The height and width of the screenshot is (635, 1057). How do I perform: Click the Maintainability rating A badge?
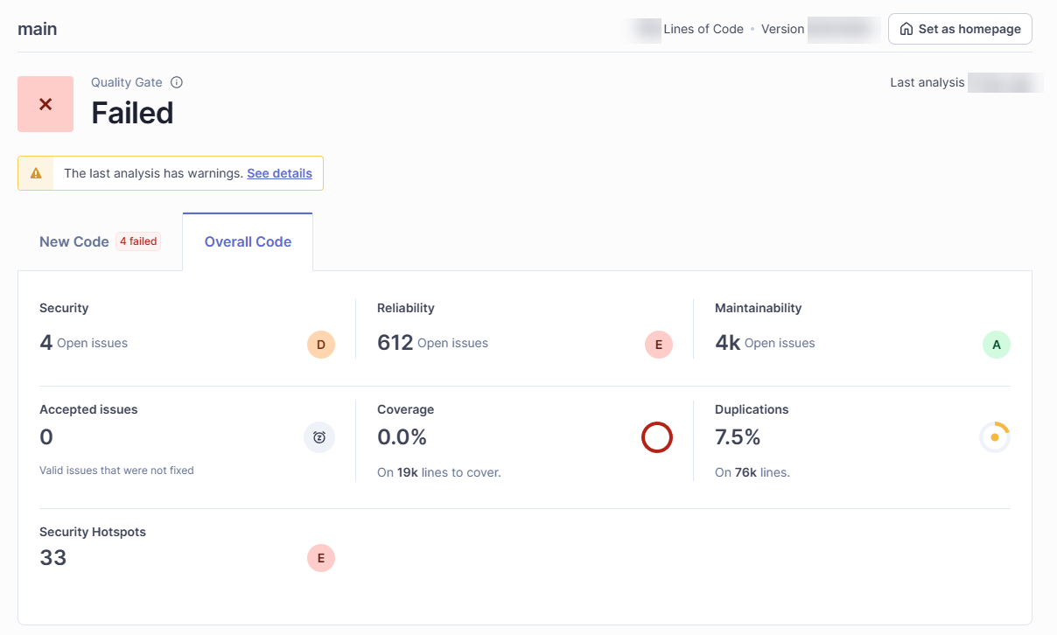pos(996,345)
